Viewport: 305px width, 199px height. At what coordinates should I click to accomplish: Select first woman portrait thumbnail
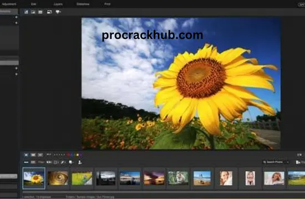[x=226, y=178]
